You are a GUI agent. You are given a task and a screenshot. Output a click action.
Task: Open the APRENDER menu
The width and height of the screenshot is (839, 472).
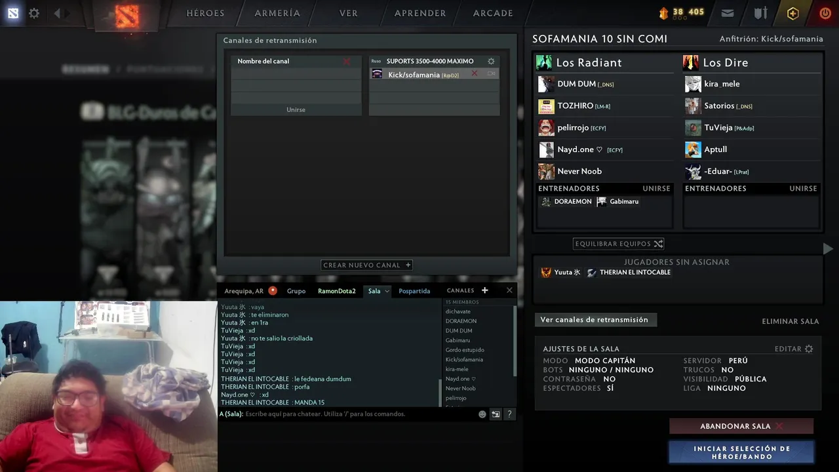point(420,13)
